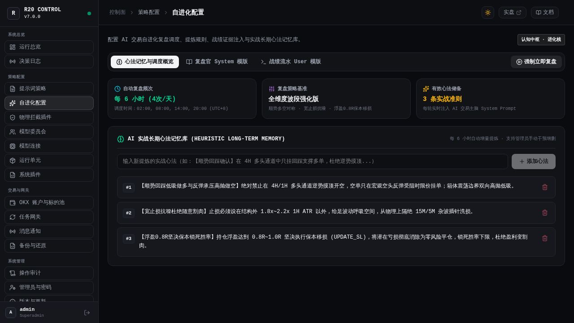Click the sparkle icon on 有效心法储备 card
574x323 pixels.
[426, 89]
